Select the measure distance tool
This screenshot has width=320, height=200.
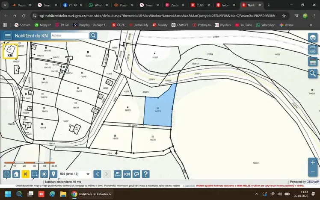118,174
